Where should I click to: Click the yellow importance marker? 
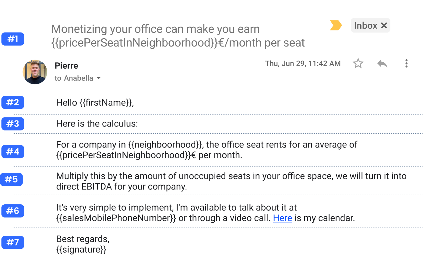coord(336,26)
